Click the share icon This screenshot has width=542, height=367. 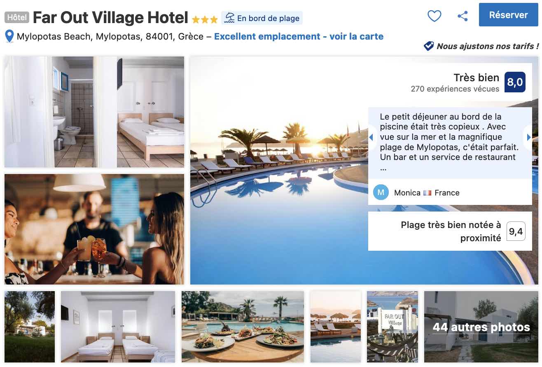(463, 16)
